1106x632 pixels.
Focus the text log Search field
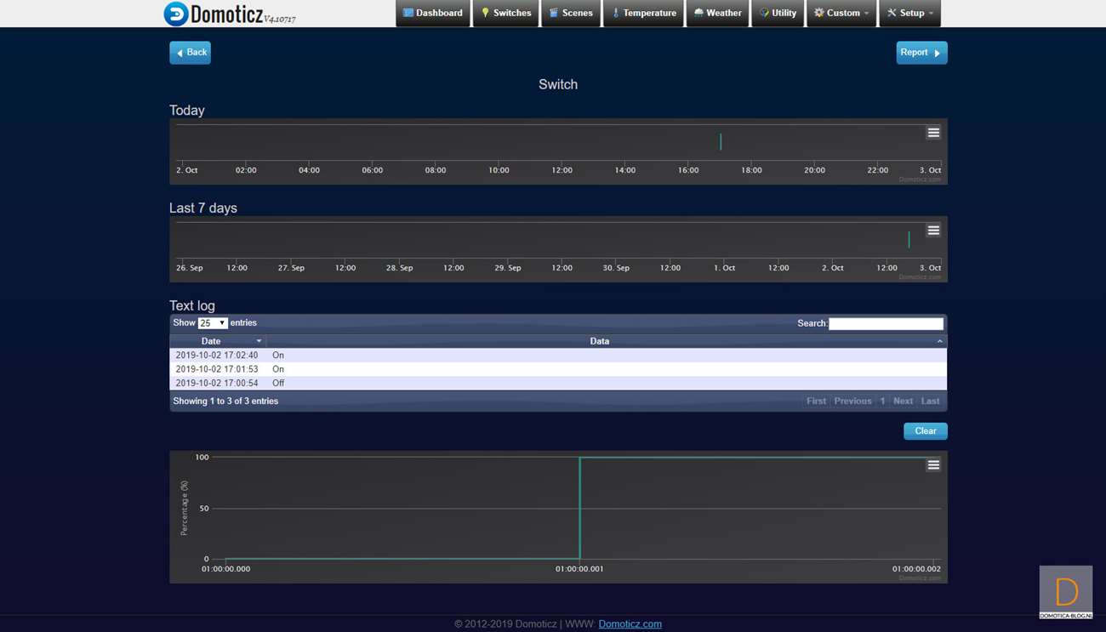pos(886,324)
